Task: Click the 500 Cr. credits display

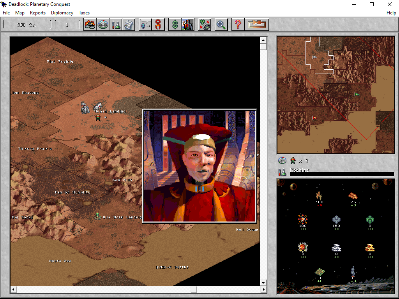Action: click(27, 25)
